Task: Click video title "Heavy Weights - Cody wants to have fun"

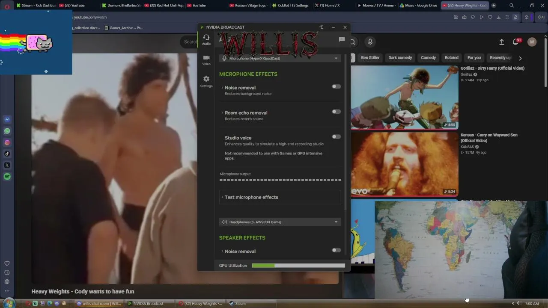Action: (83, 291)
